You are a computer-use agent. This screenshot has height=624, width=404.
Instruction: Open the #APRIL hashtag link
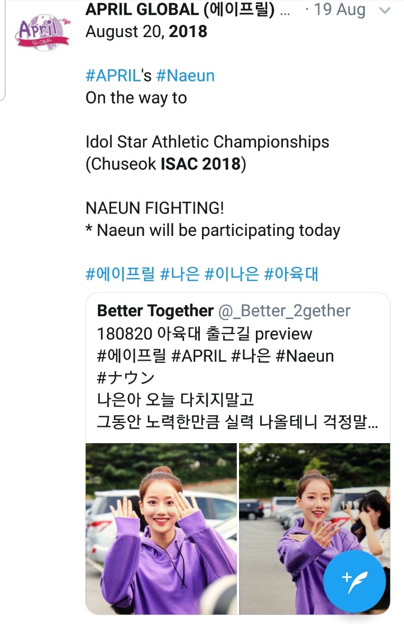[x=112, y=75]
